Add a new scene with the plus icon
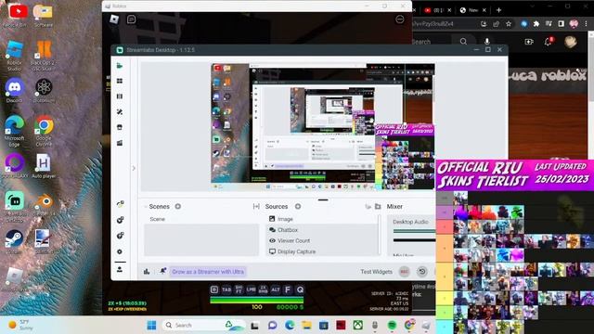The height and width of the screenshot is (334, 594). (177, 206)
